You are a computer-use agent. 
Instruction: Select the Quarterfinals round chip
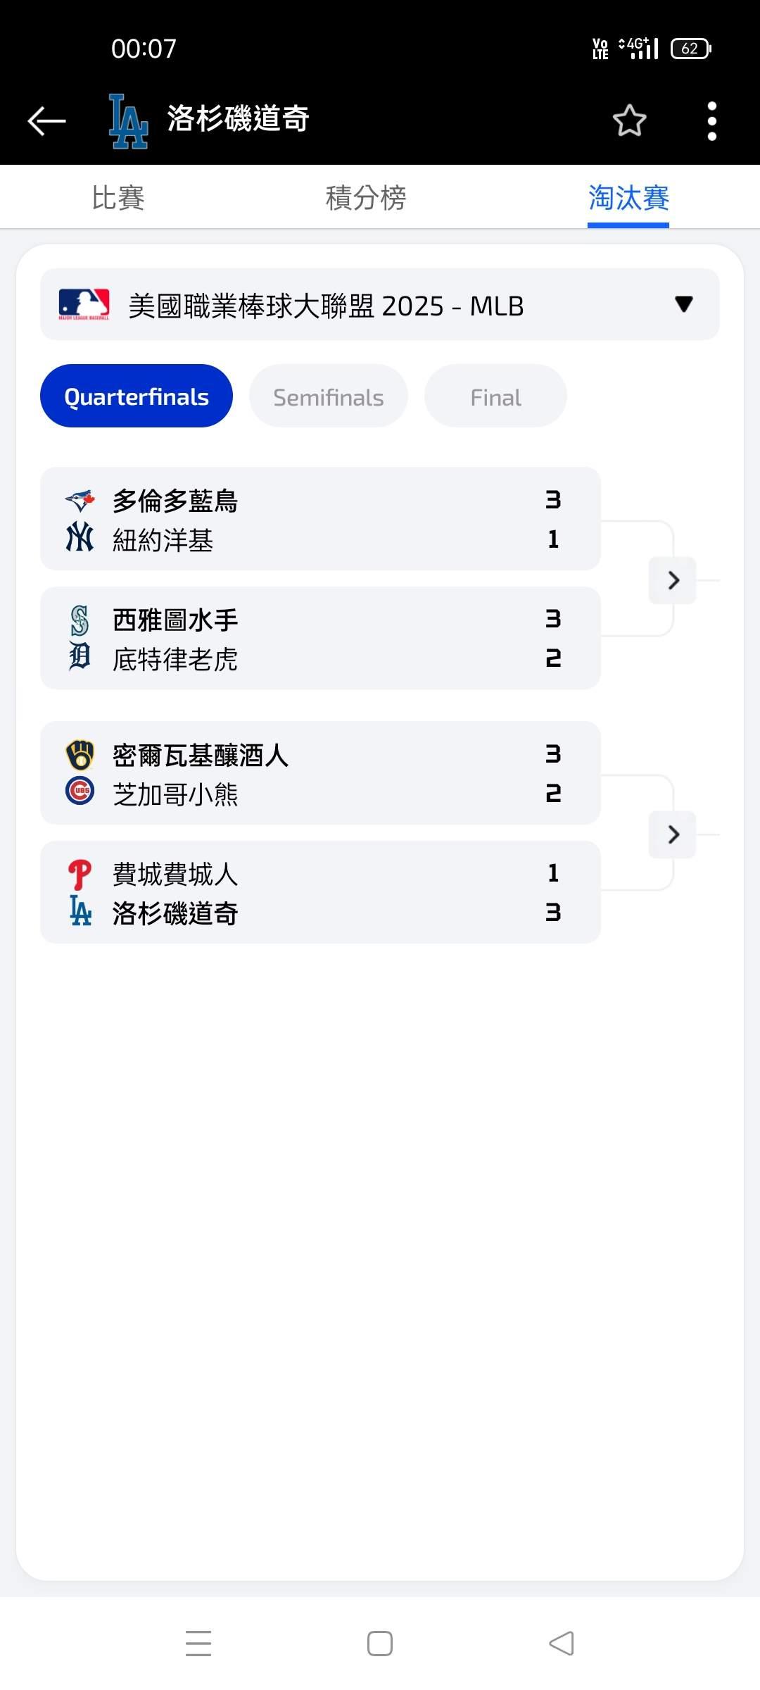(137, 396)
